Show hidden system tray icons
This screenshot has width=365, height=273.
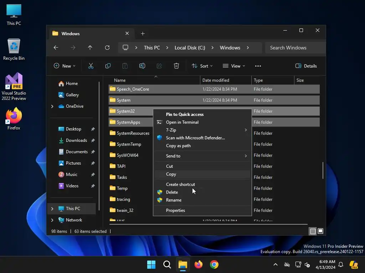pyautogui.click(x=276, y=264)
